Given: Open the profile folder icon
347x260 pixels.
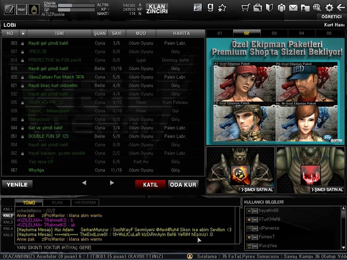Looking at the screenshot, I should (x=305, y=8).
